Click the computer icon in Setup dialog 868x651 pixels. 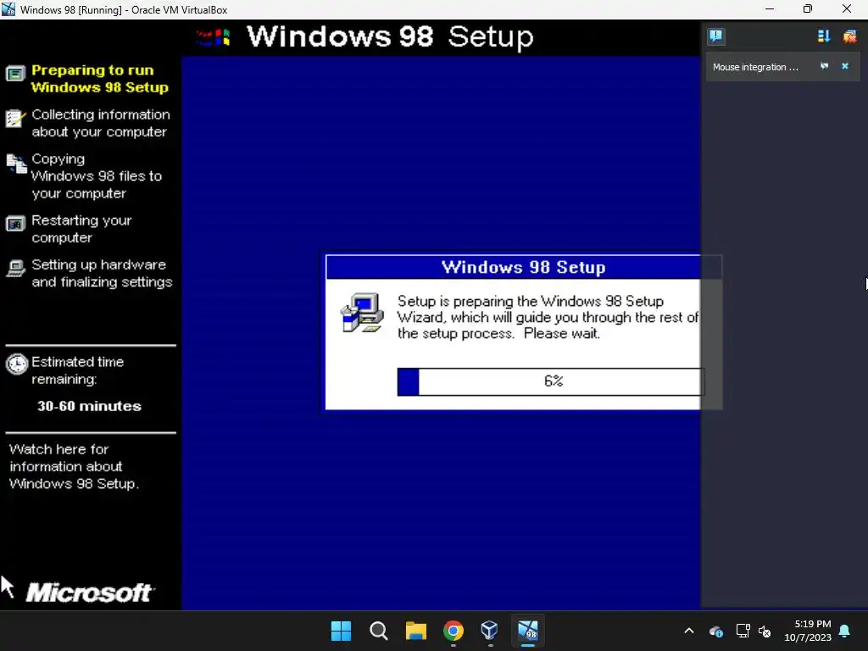tap(362, 313)
